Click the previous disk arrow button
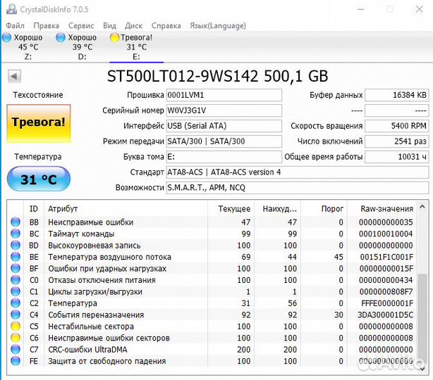 (14, 76)
